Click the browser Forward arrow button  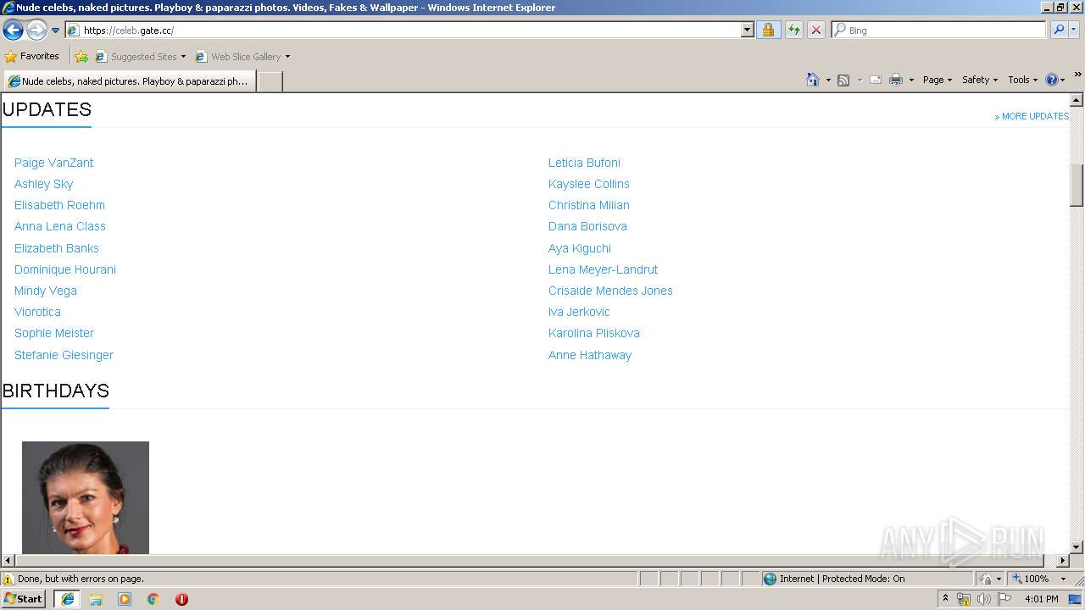tap(36, 30)
